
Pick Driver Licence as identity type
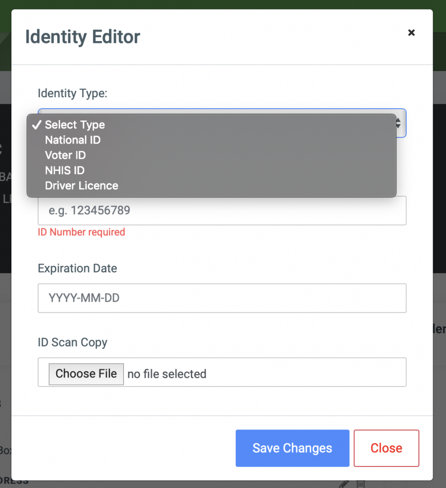[81, 185]
